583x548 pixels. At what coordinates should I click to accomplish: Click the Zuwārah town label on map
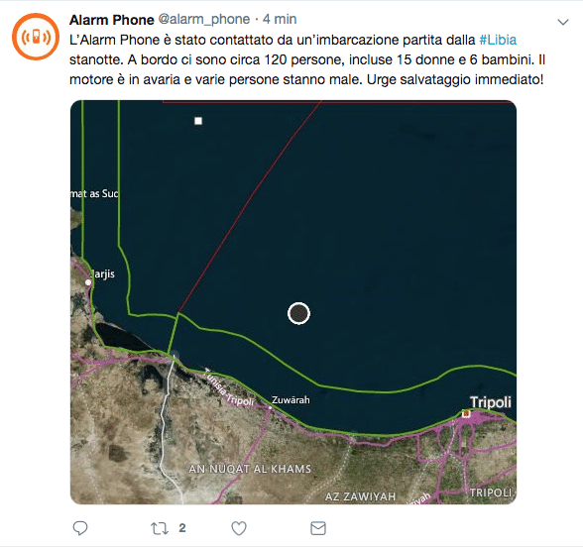point(291,400)
